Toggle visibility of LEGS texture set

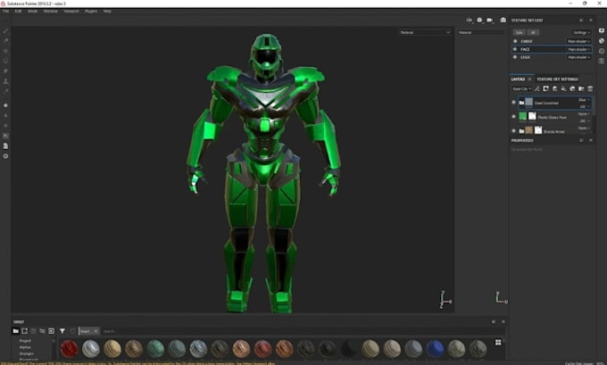pos(515,57)
